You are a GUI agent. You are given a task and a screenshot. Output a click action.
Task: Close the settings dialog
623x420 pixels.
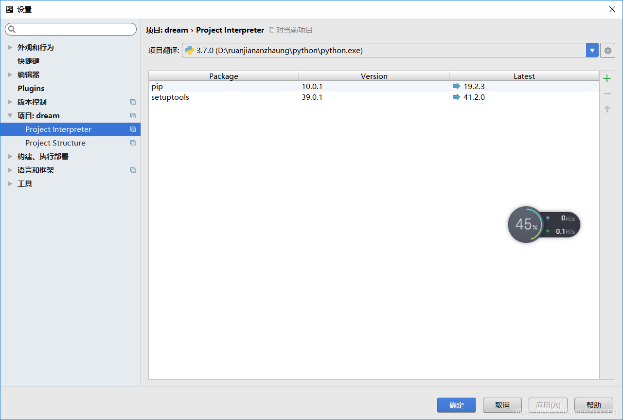(x=612, y=9)
